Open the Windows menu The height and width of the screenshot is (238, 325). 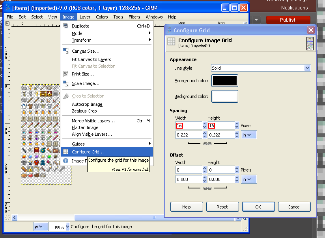[154, 17]
